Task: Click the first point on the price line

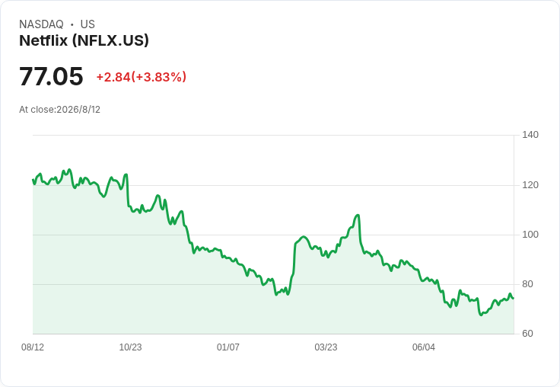Action: pos(33,180)
